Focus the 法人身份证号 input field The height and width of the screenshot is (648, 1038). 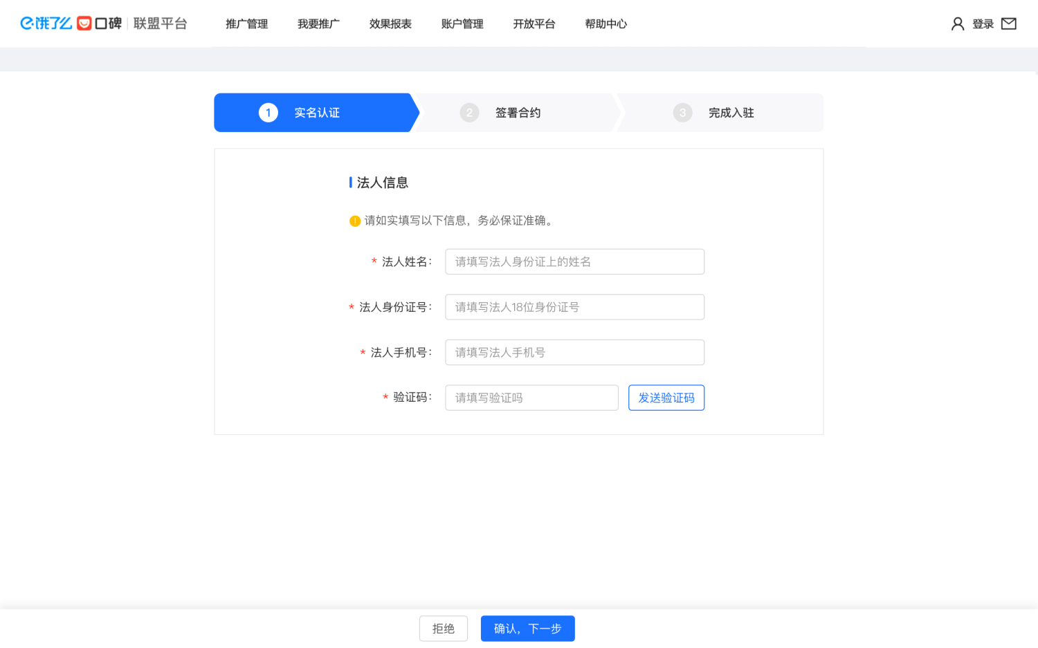click(575, 307)
